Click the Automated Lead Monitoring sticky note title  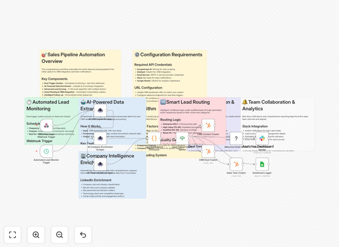[48, 105]
